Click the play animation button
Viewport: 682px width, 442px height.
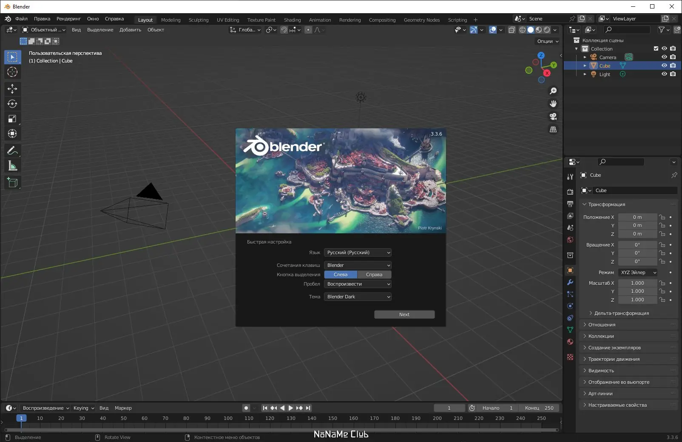(x=291, y=408)
